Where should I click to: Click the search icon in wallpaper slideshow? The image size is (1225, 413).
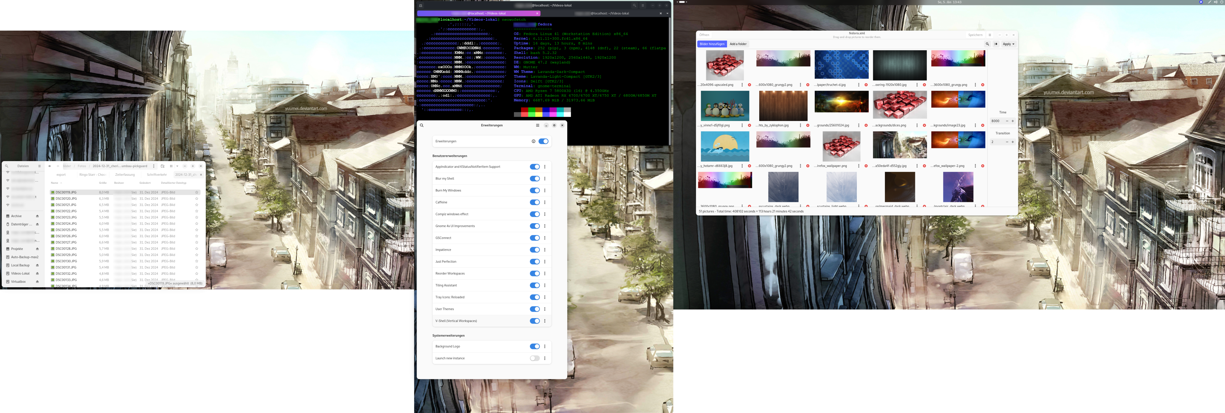[x=987, y=44]
